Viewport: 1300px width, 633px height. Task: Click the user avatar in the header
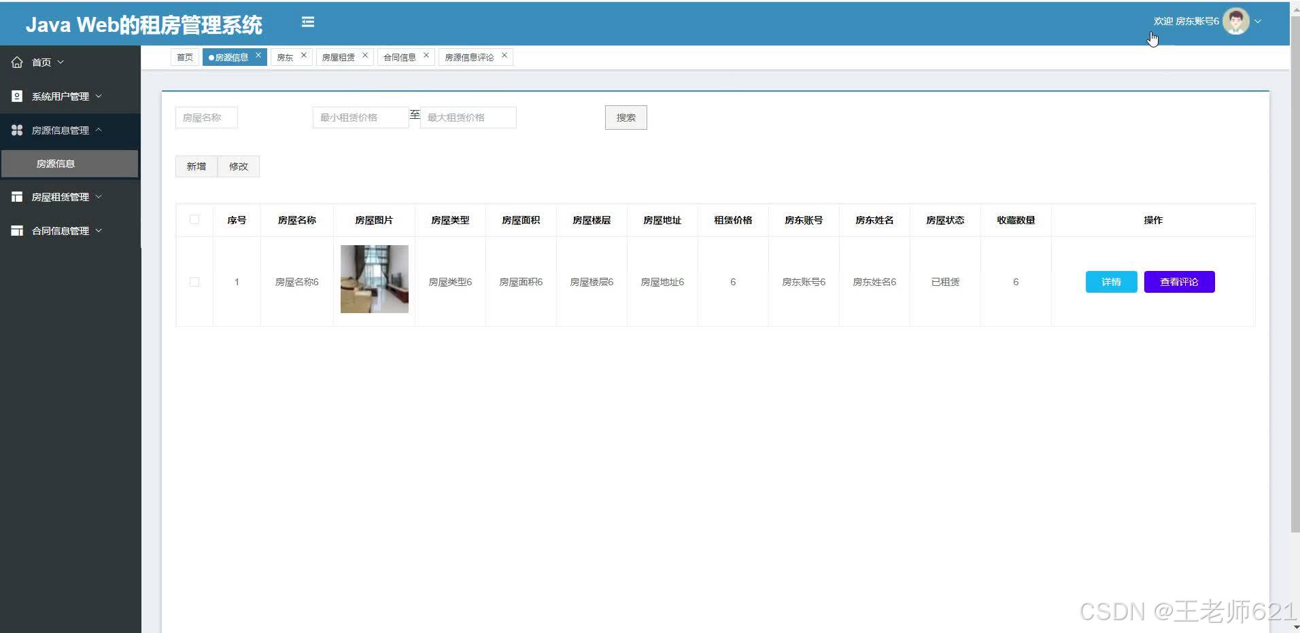point(1235,21)
